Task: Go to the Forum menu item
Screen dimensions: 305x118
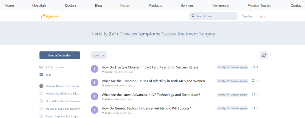Action: (x=125, y=5)
